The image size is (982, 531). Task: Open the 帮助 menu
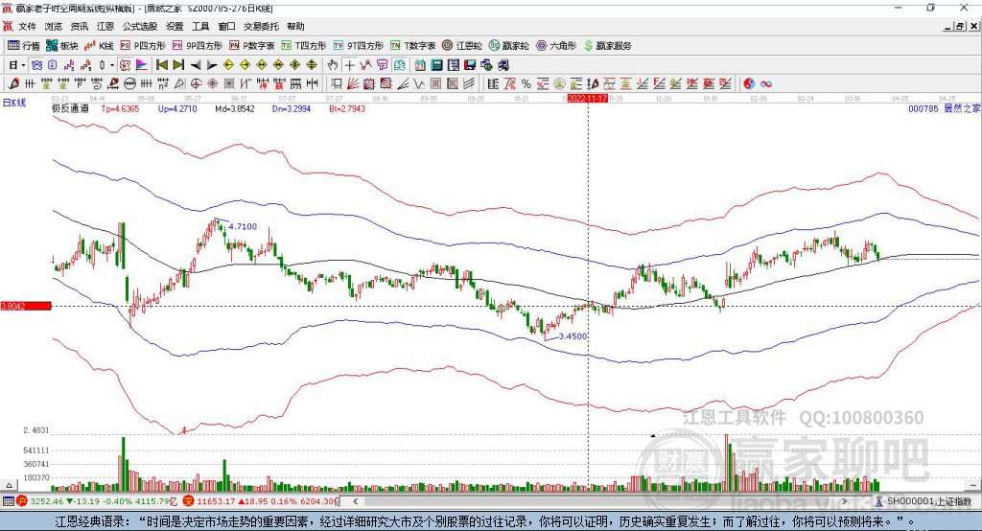pos(295,26)
